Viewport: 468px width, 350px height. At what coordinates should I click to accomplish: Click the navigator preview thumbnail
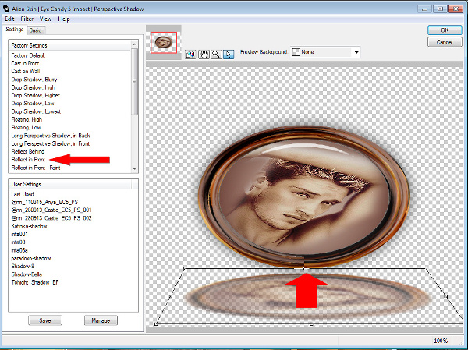[164, 43]
